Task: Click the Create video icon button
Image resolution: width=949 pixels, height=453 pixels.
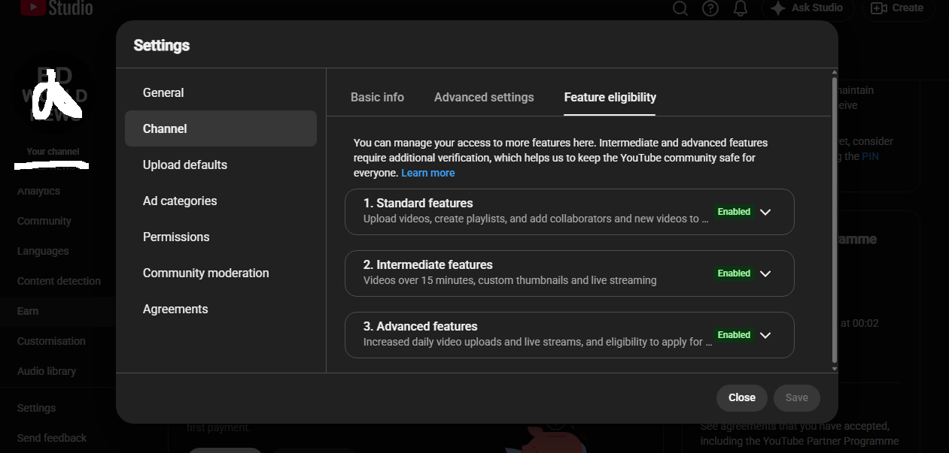Action: [898, 8]
